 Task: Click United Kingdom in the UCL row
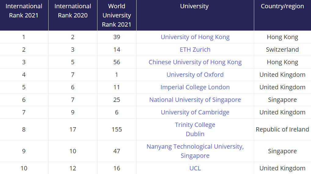coord(282,168)
